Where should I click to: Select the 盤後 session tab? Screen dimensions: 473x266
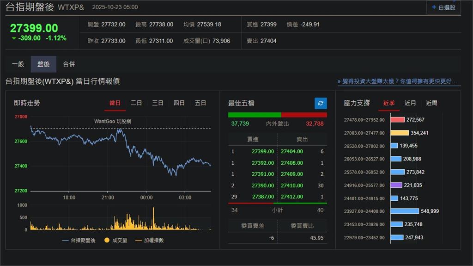[x=43, y=64]
